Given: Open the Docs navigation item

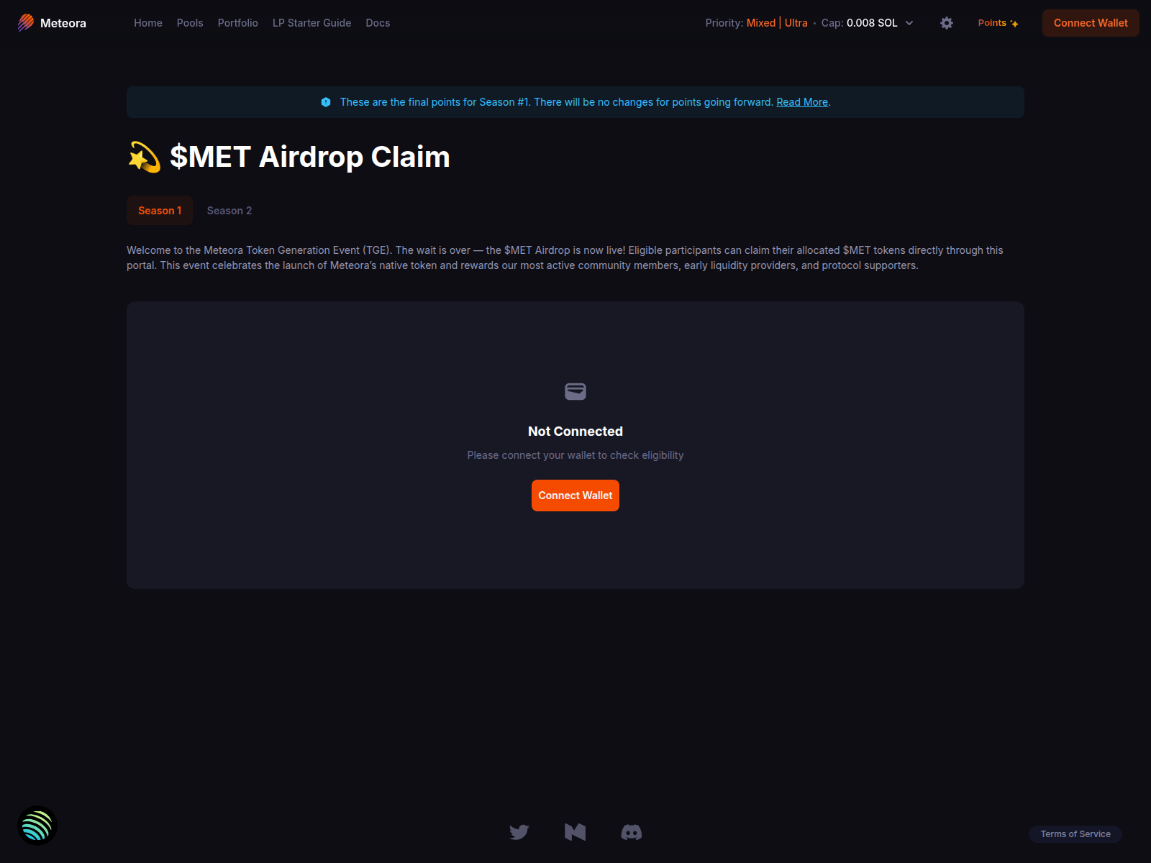Looking at the screenshot, I should [378, 23].
